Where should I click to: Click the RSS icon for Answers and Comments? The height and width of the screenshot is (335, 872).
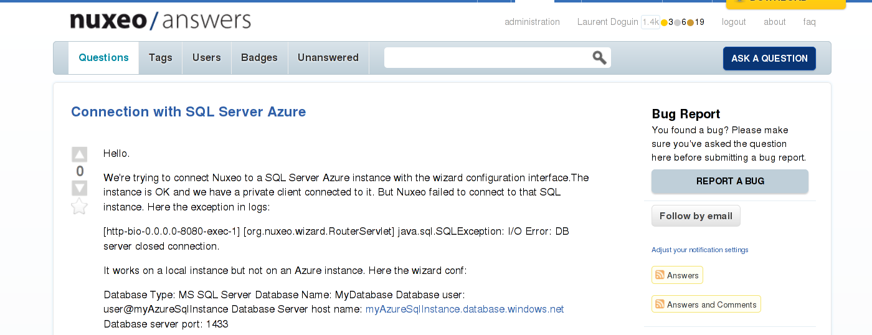pos(660,304)
